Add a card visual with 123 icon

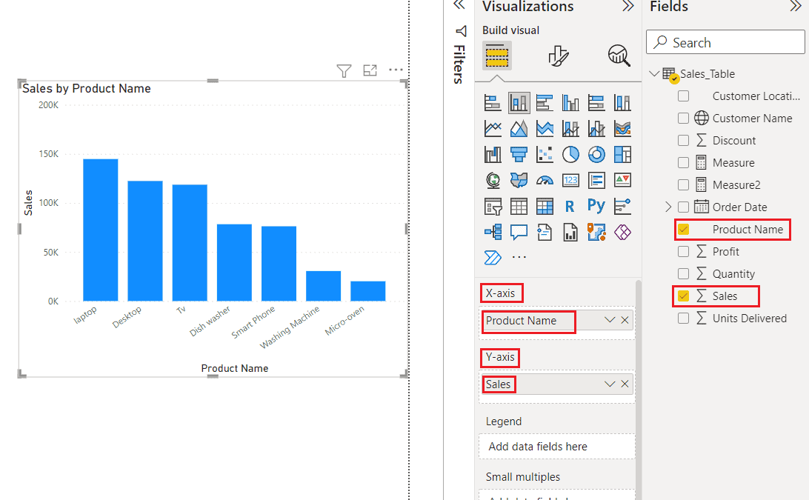570,180
